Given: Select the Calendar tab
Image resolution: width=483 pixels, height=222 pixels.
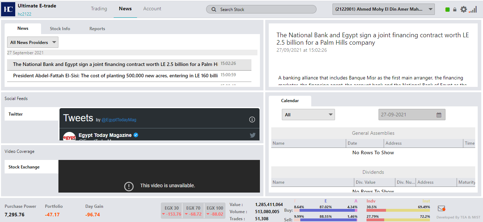Looking at the screenshot, I should tap(290, 101).
